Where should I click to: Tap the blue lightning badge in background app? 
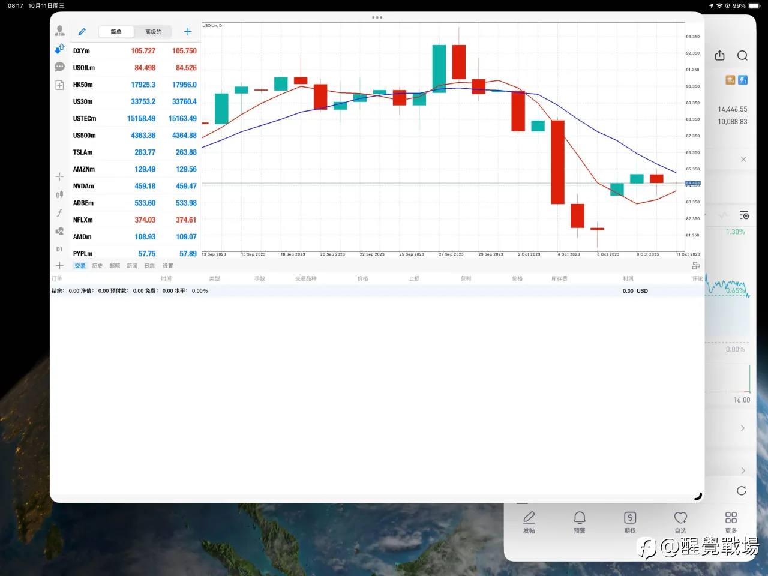click(x=743, y=80)
